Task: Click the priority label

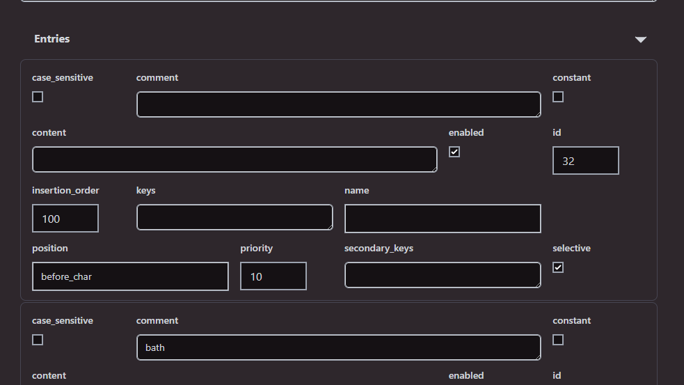Action: [257, 249]
